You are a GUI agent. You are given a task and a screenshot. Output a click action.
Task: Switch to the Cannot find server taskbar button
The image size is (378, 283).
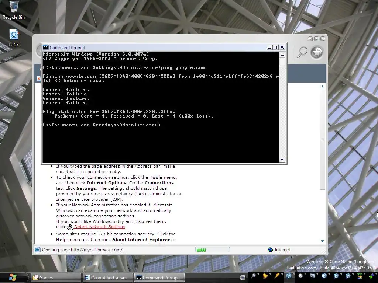click(x=108, y=278)
